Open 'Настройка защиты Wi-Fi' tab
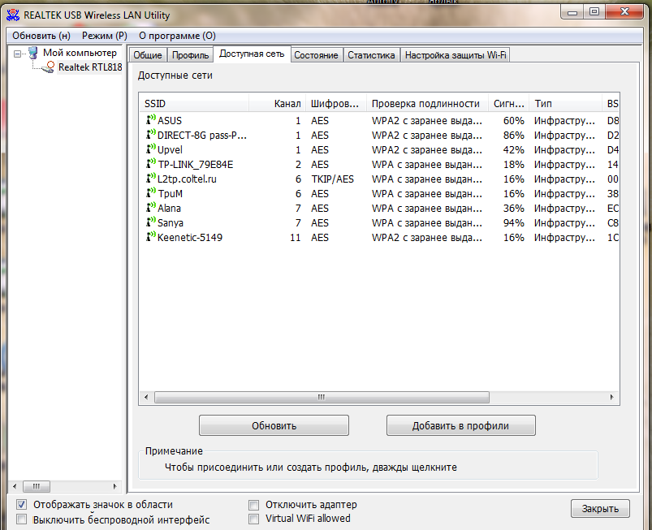Screen dimensions: 652x530 456,55
